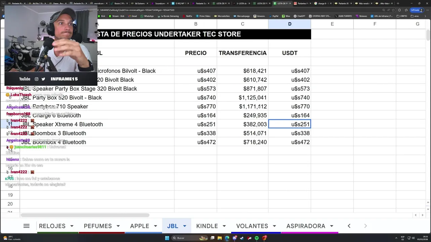
Task: Click the InPrivate profile badge
Action: pos(417,10)
